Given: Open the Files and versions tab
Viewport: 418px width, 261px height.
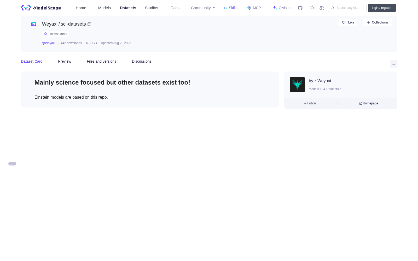Looking at the screenshot, I should coord(101,61).
